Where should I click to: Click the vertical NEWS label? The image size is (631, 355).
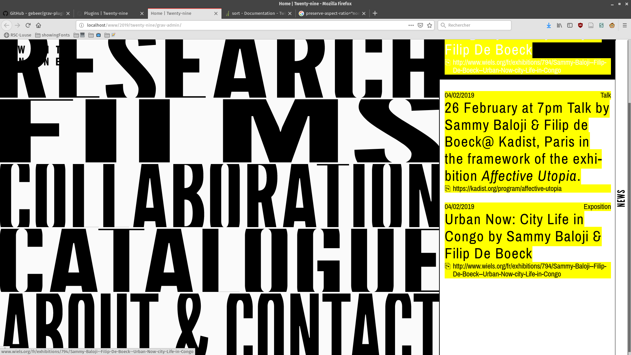click(621, 198)
